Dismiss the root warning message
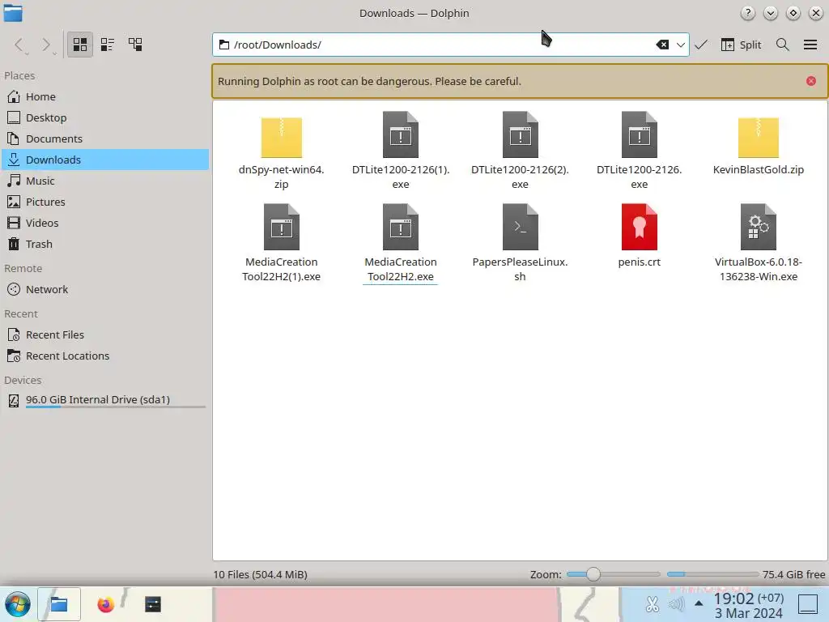The height and width of the screenshot is (622, 829). [x=811, y=81]
